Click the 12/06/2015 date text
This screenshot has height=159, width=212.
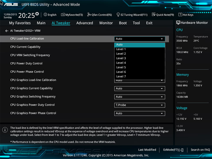10,14
